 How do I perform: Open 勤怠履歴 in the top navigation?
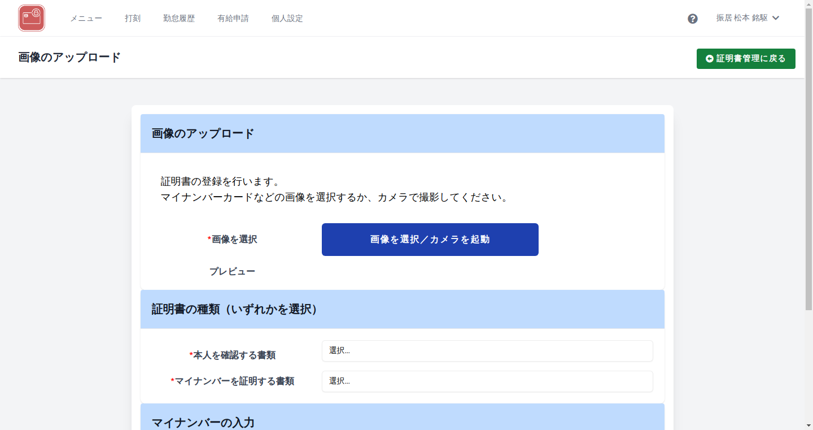click(x=179, y=19)
